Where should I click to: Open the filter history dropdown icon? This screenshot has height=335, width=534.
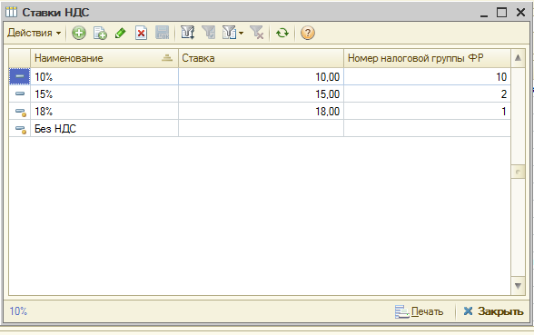point(232,33)
